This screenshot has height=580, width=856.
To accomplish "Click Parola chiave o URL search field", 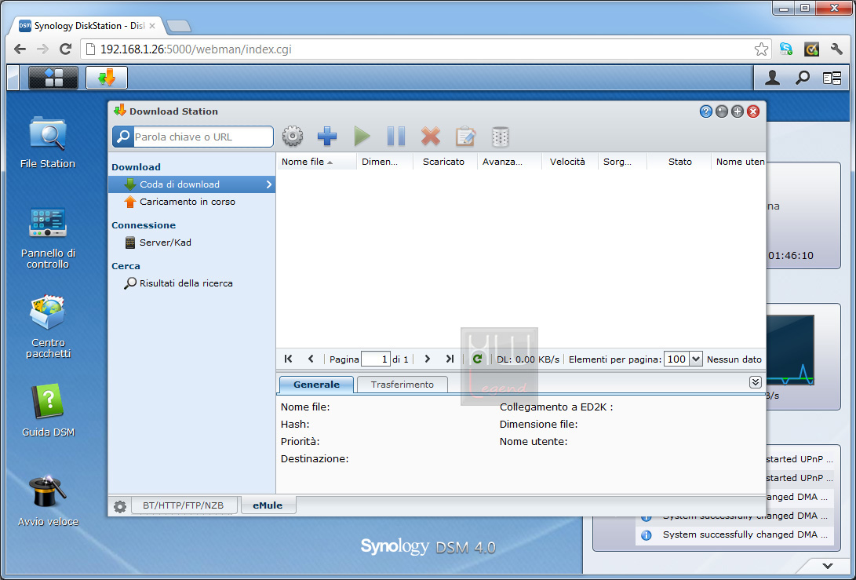I will tap(202, 137).
